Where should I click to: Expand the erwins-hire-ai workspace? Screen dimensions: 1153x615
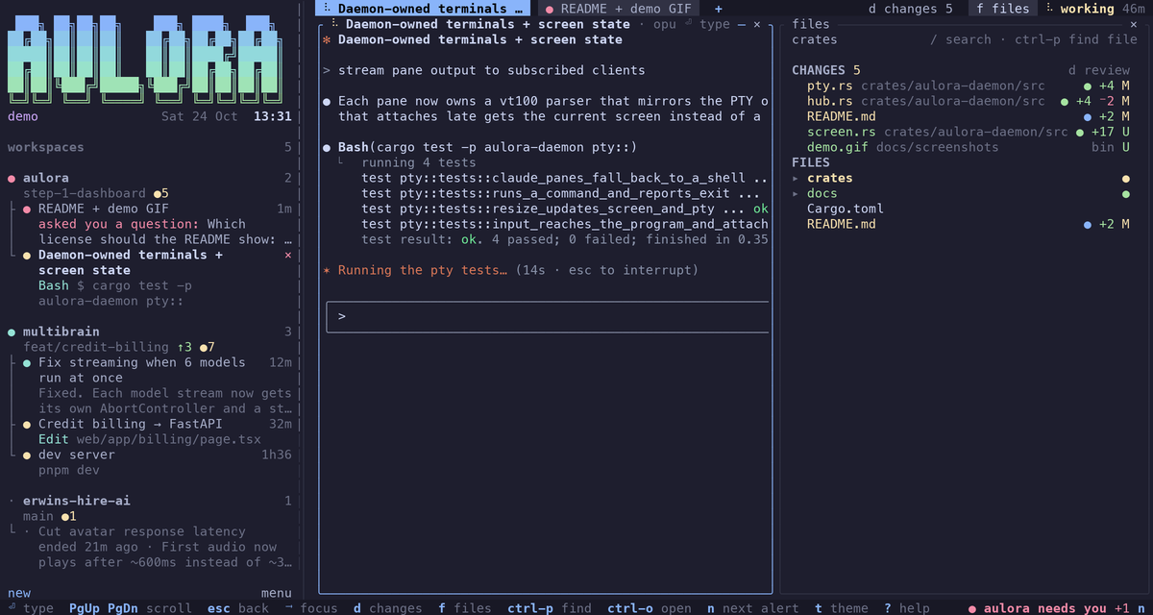[12, 501]
